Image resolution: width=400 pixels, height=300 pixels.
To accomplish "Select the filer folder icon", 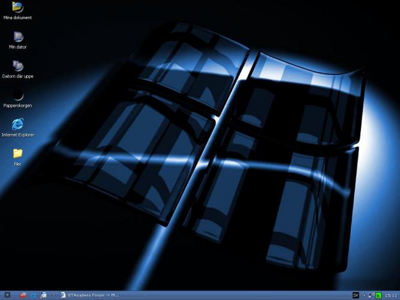I will (x=17, y=154).
